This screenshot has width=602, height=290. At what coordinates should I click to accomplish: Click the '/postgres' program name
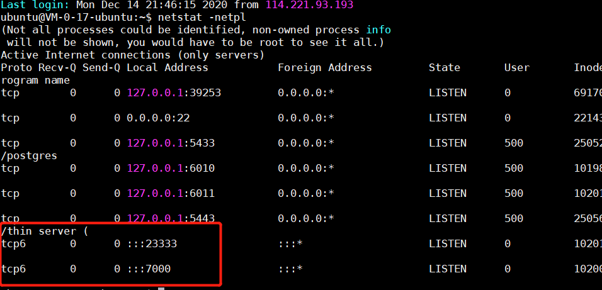click(29, 156)
